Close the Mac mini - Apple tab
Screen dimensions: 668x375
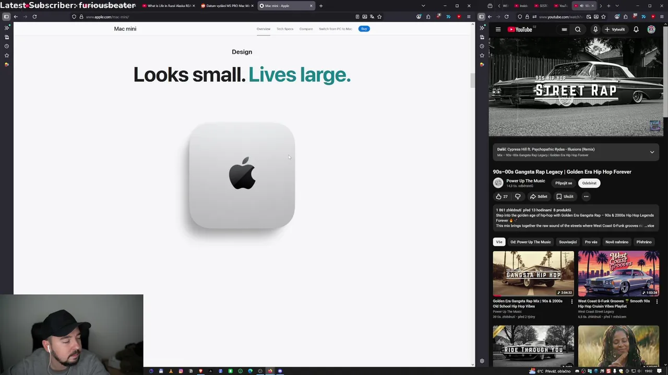pyautogui.click(x=311, y=6)
